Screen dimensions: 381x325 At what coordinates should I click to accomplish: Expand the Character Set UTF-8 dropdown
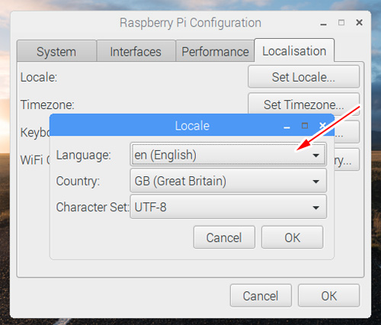(229, 207)
